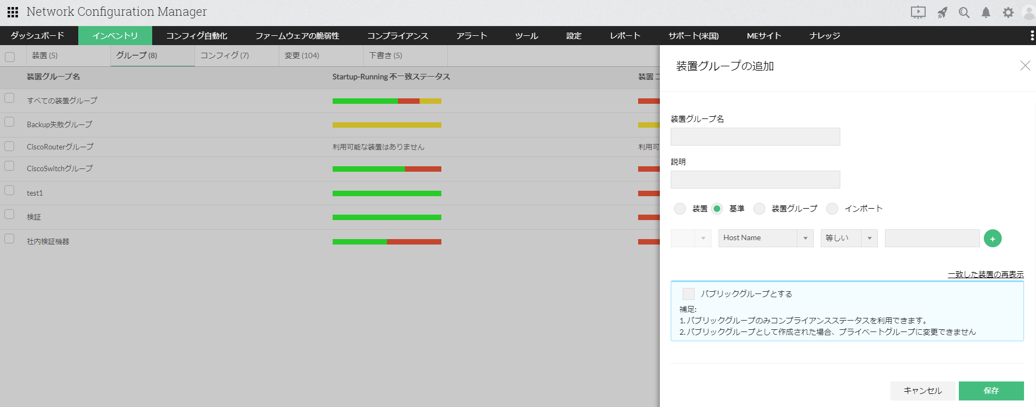Open notifications bell icon
The height and width of the screenshot is (407, 1036).
pos(985,12)
